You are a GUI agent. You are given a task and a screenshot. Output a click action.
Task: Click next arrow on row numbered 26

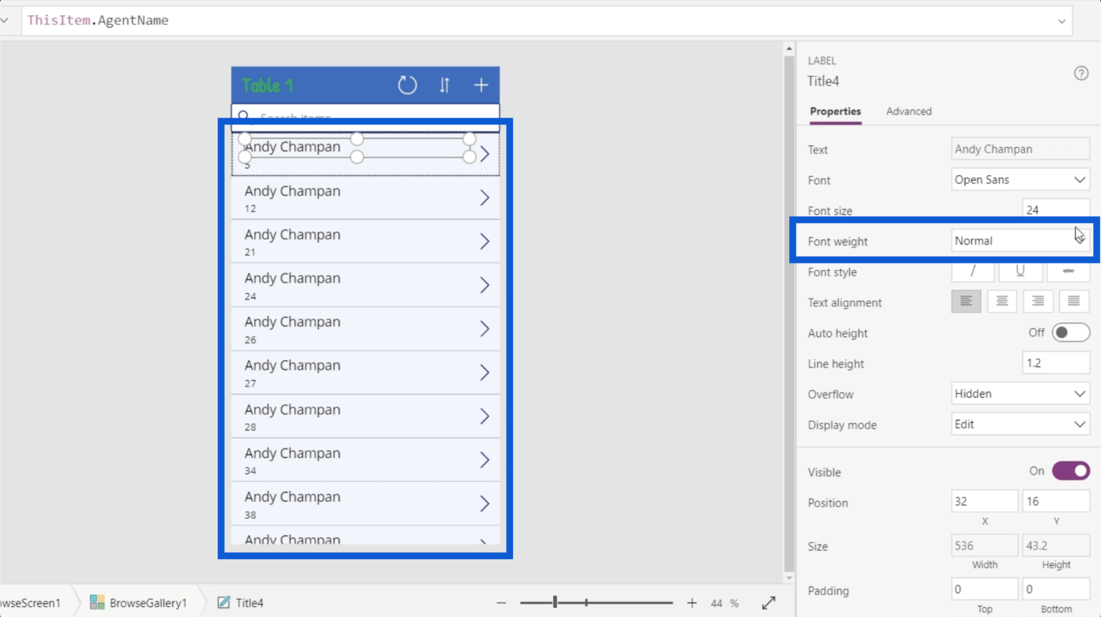pos(484,328)
